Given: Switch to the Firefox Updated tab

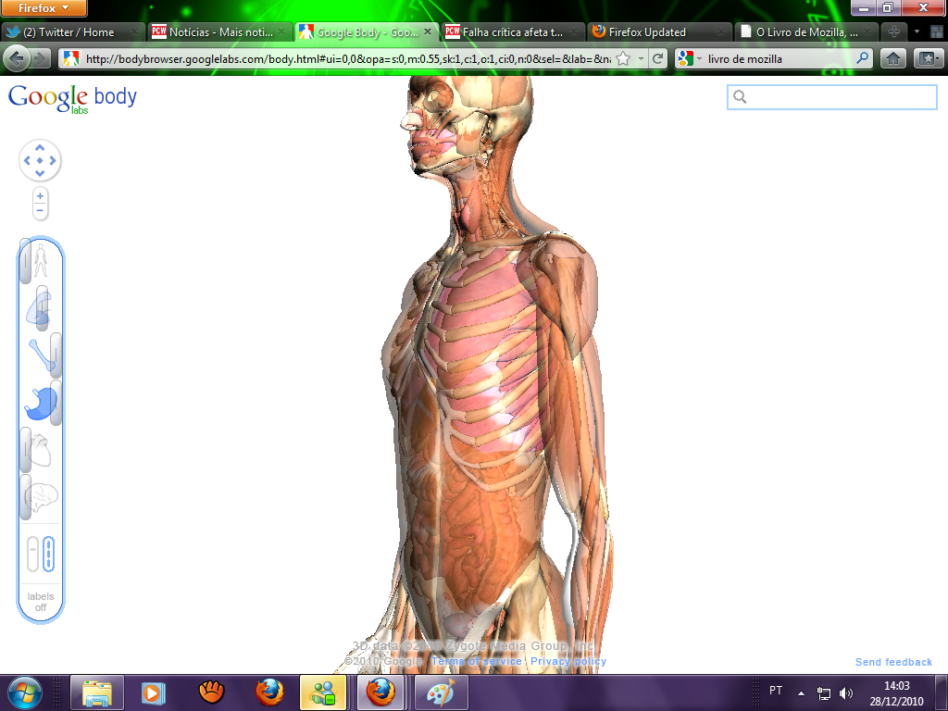Looking at the screenshot, I should pos(647,31).
